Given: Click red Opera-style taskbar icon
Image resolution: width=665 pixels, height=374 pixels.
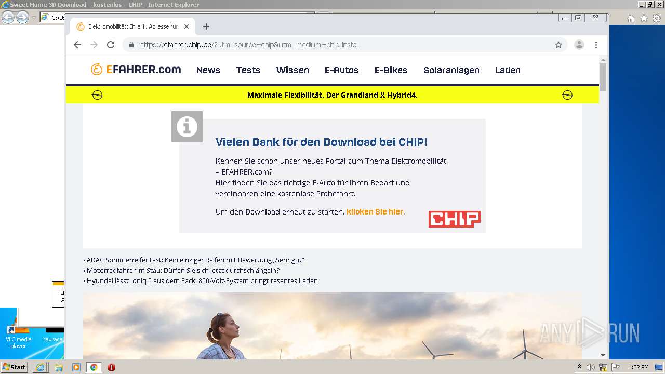Looking at the screenshot, I should click(111, 367).
